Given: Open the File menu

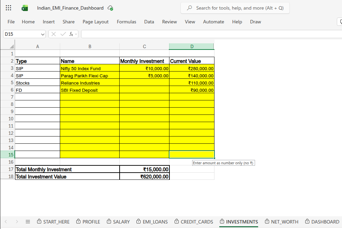Looking at the screenshot, I should tap(11, 22).
